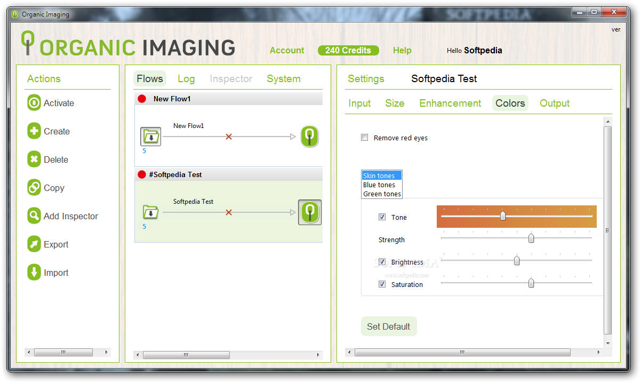This screenshot has height=383, width=641.
Task: Uncheck the Brightness checkbox
Action: pyautogui.click(x=382, y=262)
